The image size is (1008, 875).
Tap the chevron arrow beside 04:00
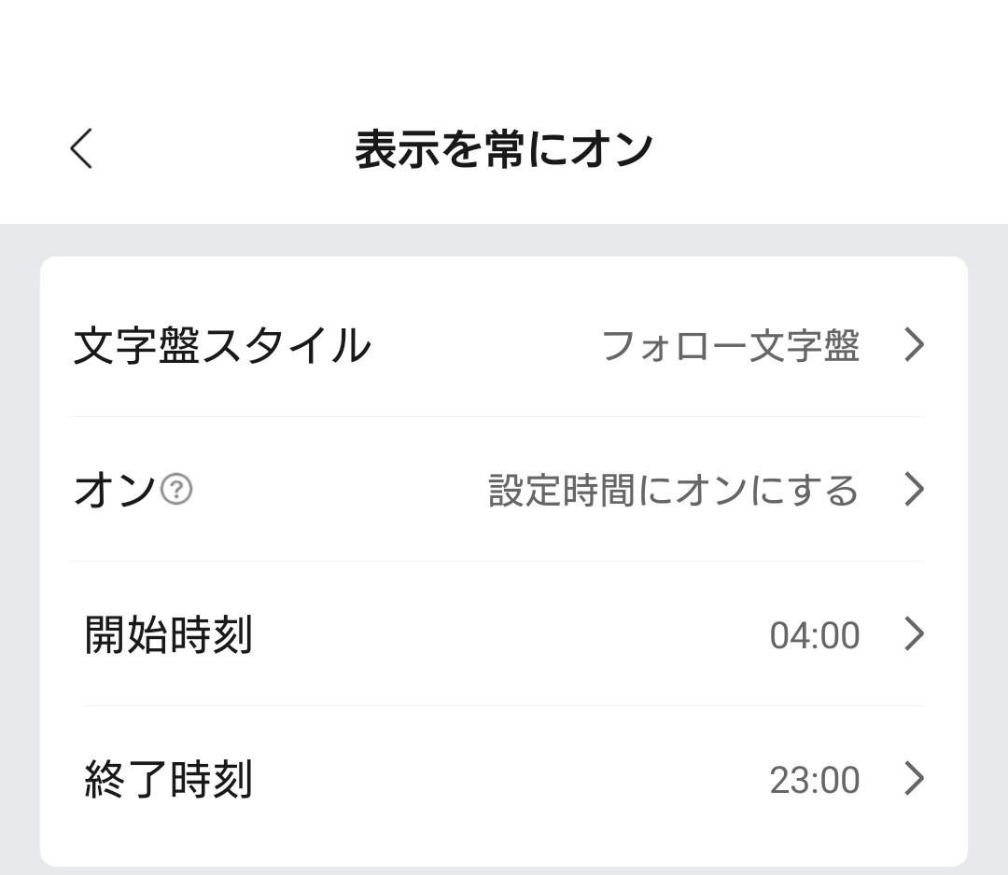point(914,634)
